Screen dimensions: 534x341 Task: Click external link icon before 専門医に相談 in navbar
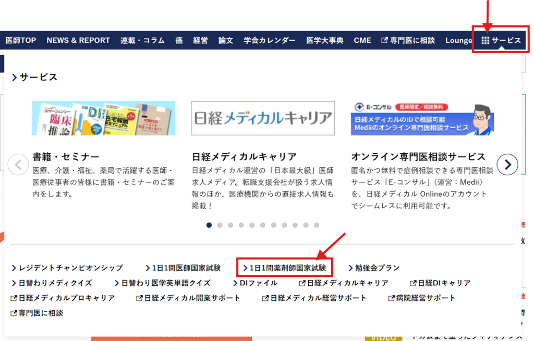coord(385,41)
